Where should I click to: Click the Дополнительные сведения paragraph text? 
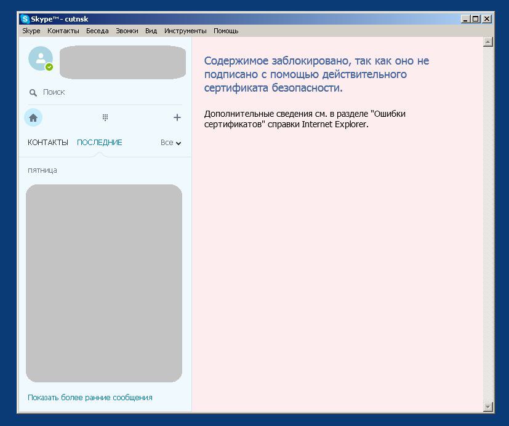305,119
